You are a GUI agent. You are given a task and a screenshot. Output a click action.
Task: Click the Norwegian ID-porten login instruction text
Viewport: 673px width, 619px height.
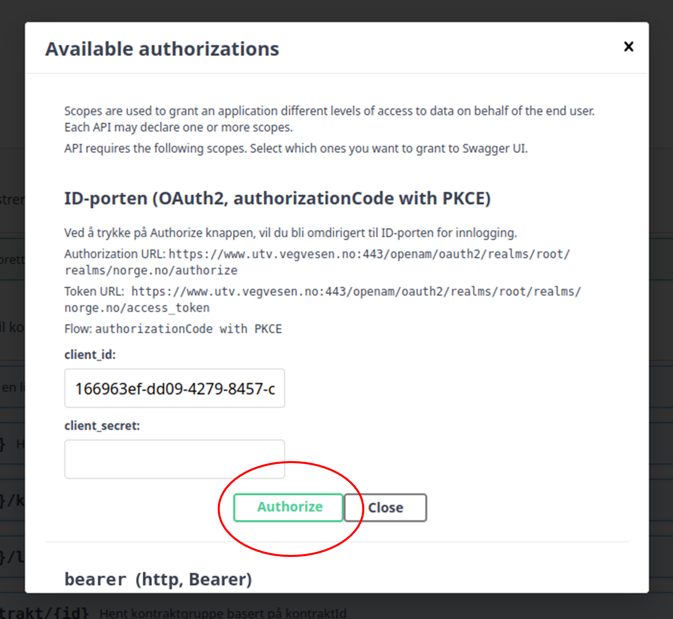click(x=290, y=233)
